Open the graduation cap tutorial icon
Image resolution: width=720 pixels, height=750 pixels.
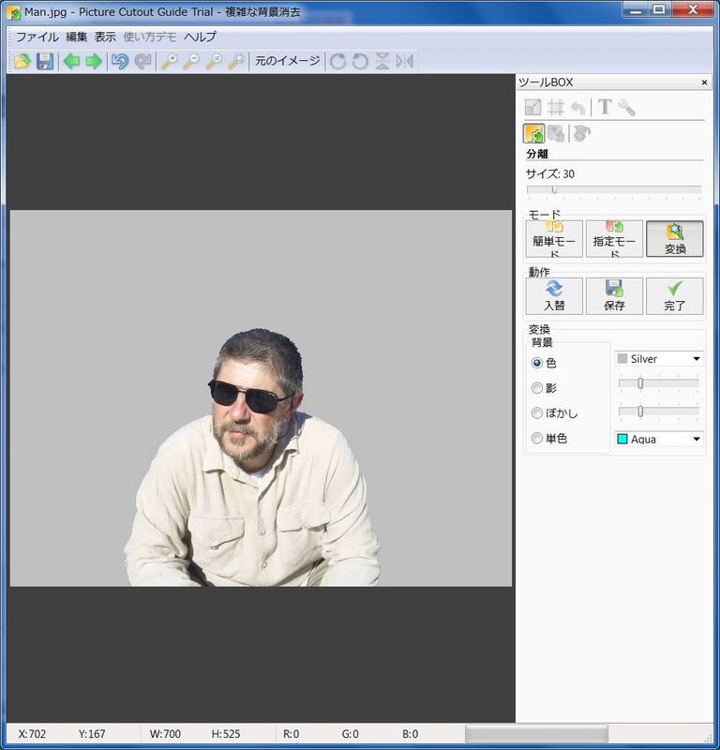[x=582, y=133]
